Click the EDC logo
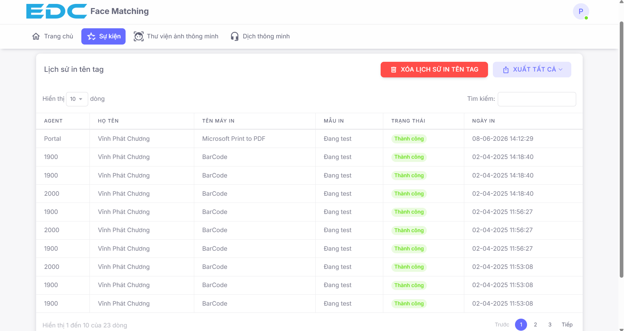This screenshot has height=331, width=624. coord(57,11)
